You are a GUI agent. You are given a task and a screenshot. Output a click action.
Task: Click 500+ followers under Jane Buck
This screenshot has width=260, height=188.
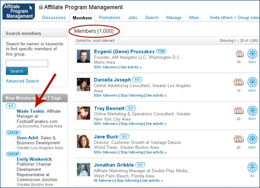tap(106, 152)
